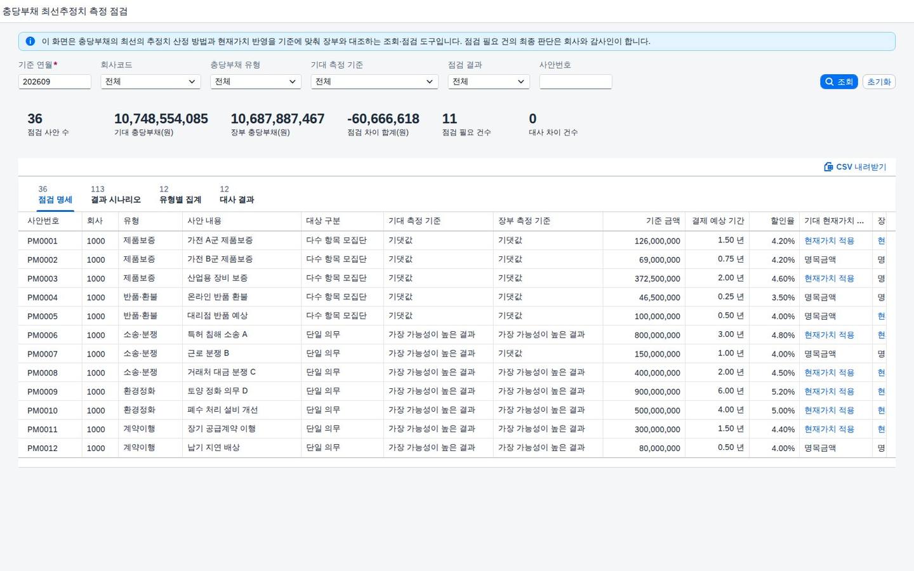The image size is (914, 571).
Task: Select the PM0009 table row
Action: [x=457, y=391]
